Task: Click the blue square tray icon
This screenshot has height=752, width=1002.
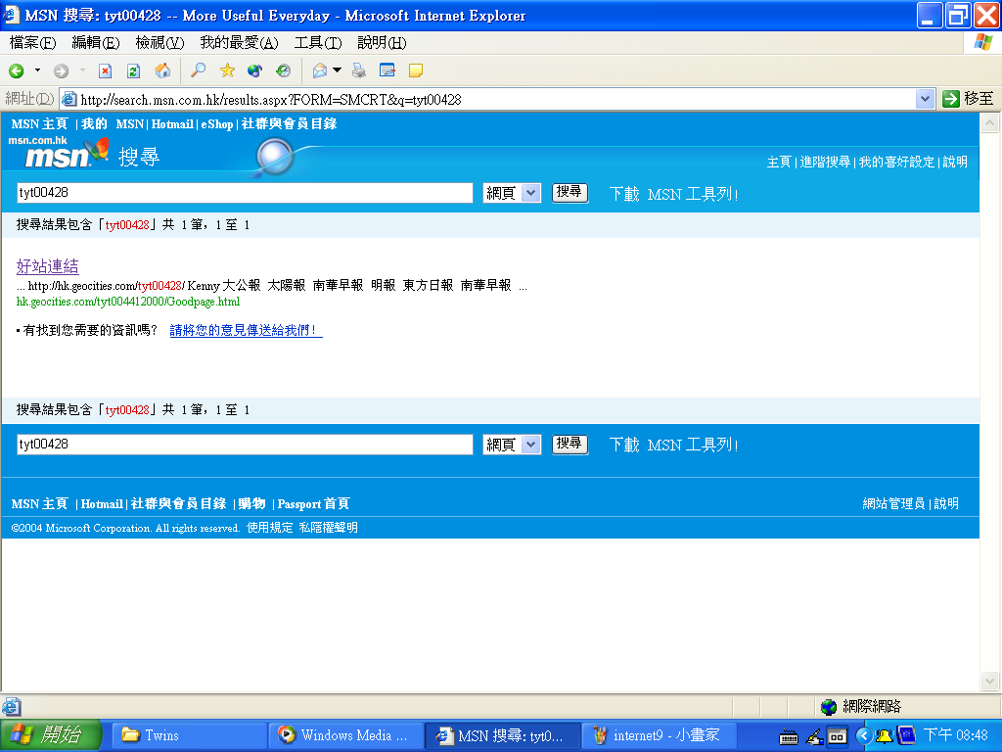Action: pos(906,736)
